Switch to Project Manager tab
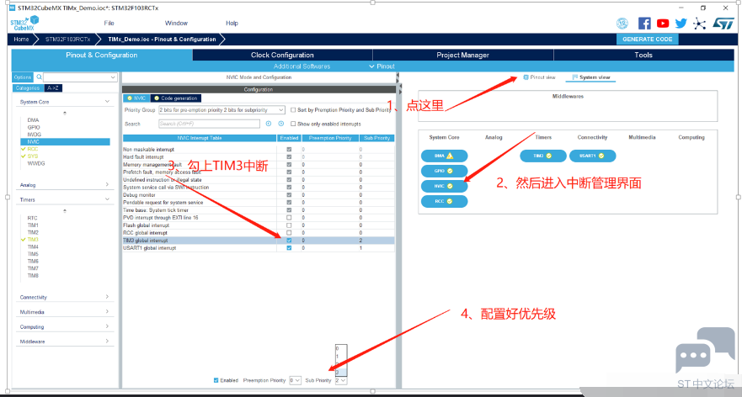742x397 pixels. (x=463, y=55)
